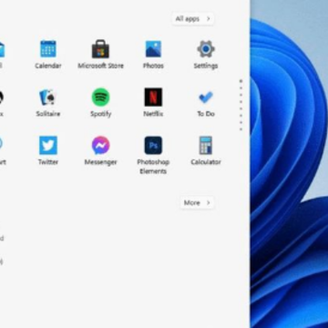This screenshot has height=328, width=328.
Task: Click the More button under recommended
Action: click(x=197, y=202)
